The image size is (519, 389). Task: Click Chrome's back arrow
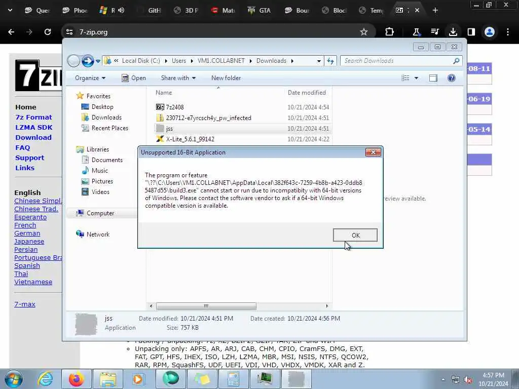(11, 32)
